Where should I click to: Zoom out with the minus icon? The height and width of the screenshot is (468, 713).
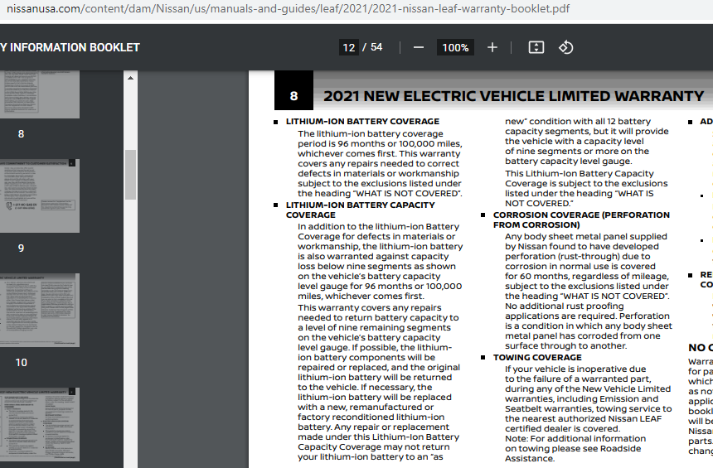(x=419, y=47)
